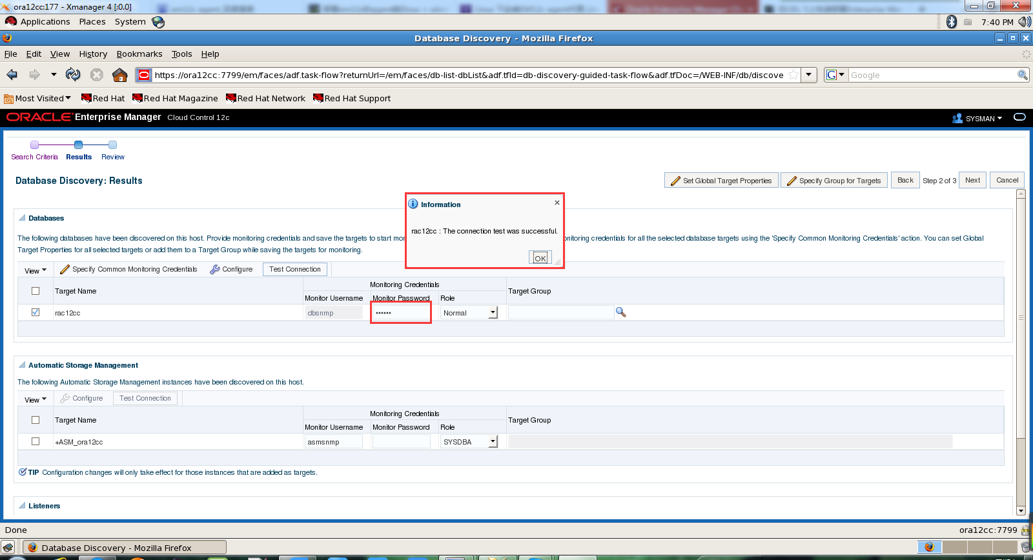Collapse the Databases section
This screenshot has width=1033, height=560.
[x=22, y=218]
